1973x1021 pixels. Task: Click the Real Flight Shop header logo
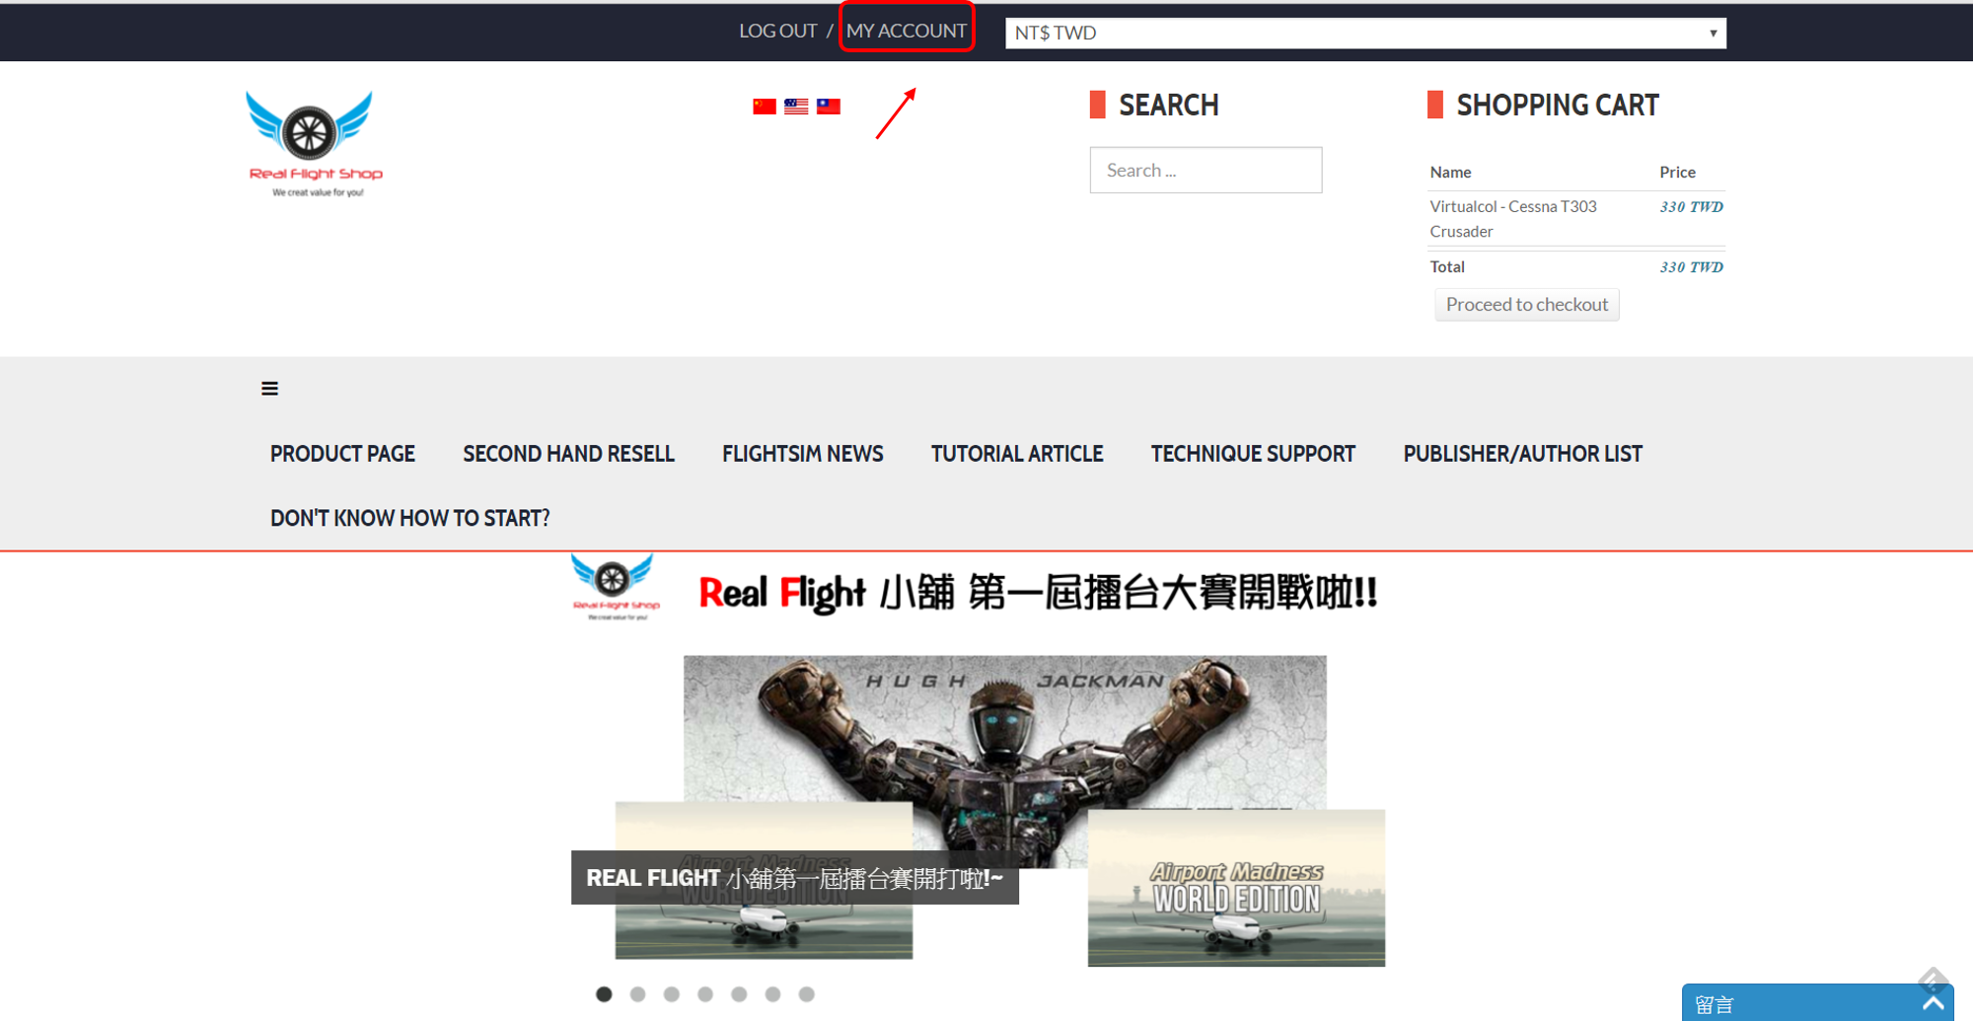(x=314, y=144)
